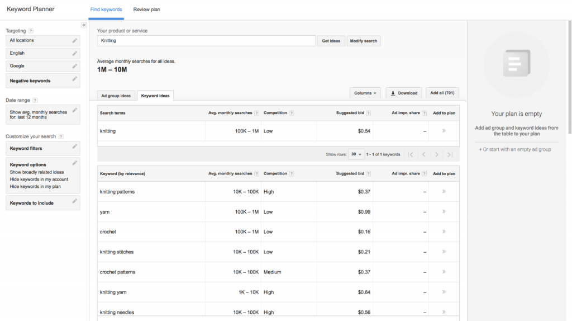Screen dimensions: 572x321
Task: Click 'Hide keywords in my account' text
Action: pos(39,180)
